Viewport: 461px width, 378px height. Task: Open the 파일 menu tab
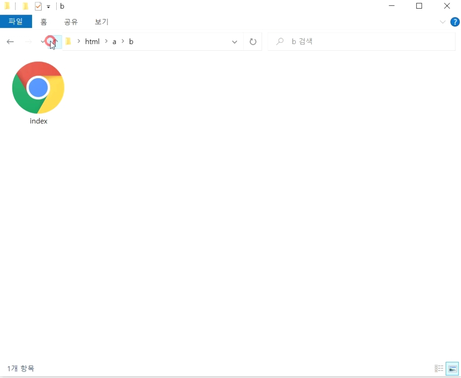click(x=16, y=21)
